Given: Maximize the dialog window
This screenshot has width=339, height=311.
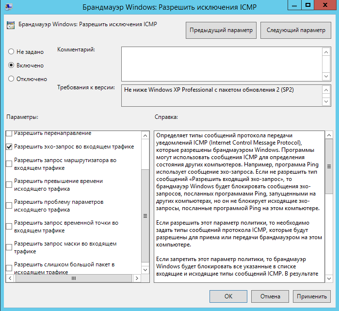Looking at the screenshot, I should pyautogui.click(x=307, y=5).
